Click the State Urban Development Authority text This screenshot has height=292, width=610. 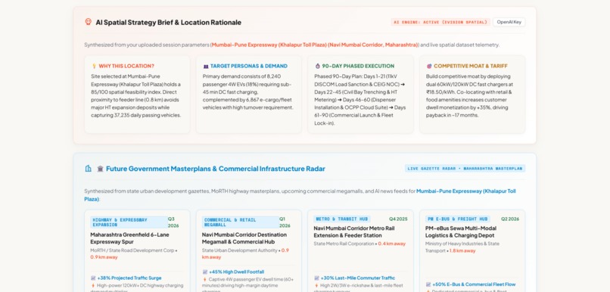click(240, 250)
